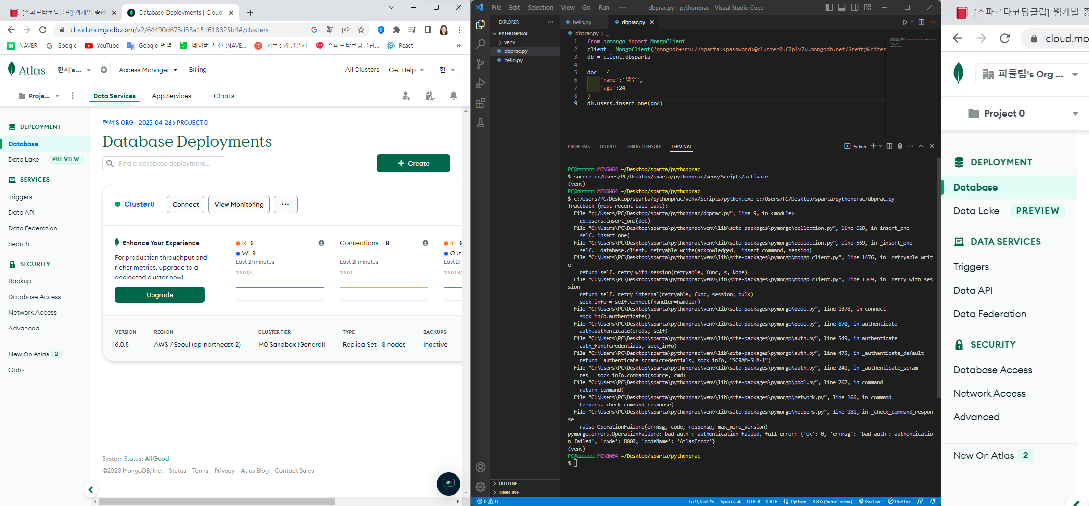The width and height of the screenshot is (1089, 506).
Task: Reload the page in the left Chrome window
Action: (x=43, y=30)
